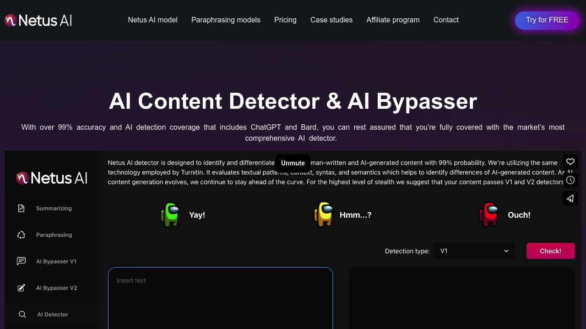This screenshot has height=329, width=586.
Task: Click the Summarizing document icon
Action: click(21, 208)
